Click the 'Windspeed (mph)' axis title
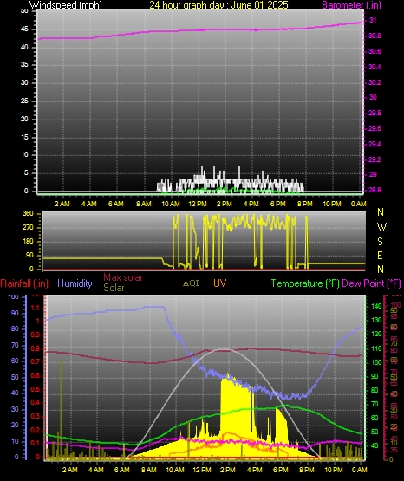This screenshot has width=404, height=481. [x=66, y=5]
